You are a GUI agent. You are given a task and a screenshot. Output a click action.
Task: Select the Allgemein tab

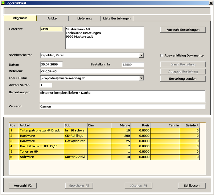point(20,18)
